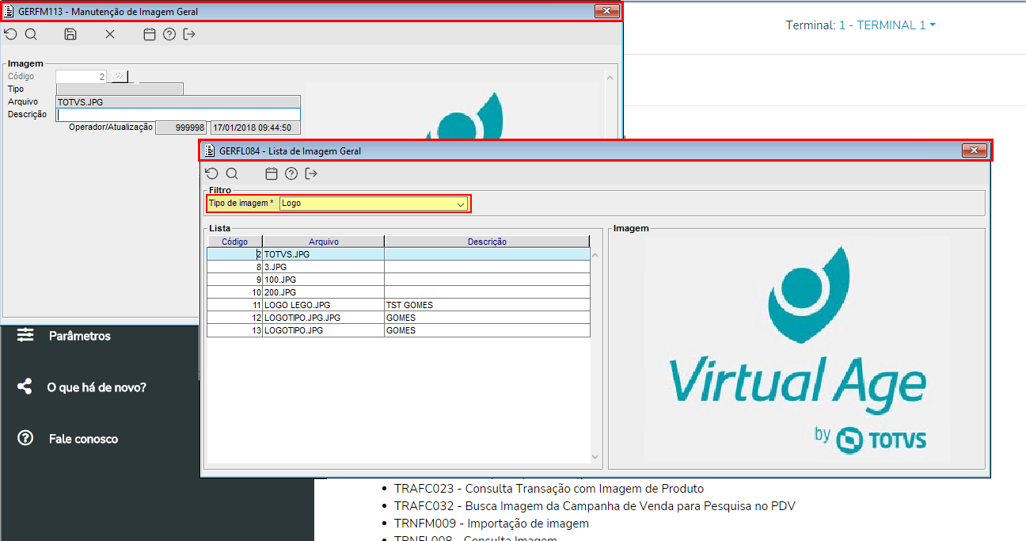Screen dimensions: 1026x541
Task: Click the TRAFC032 - Busca Imagem da Campanha item
Action: [x=595, y=506]
